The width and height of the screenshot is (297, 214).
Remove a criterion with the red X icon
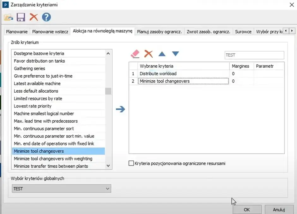[148, 54]
